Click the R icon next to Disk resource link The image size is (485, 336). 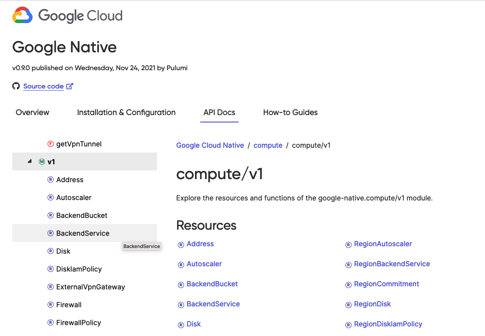coord(181,324)
